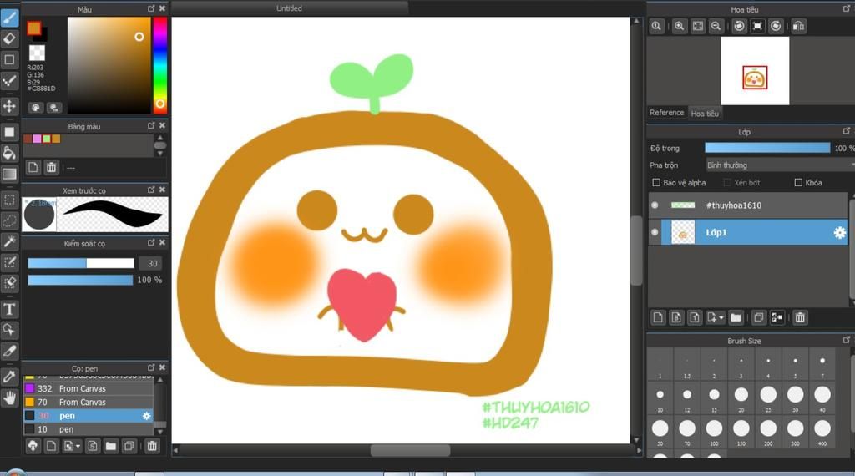Click the Độ trong layer opacity slider
Screen dimensions: 855x476
click(767, 148)
